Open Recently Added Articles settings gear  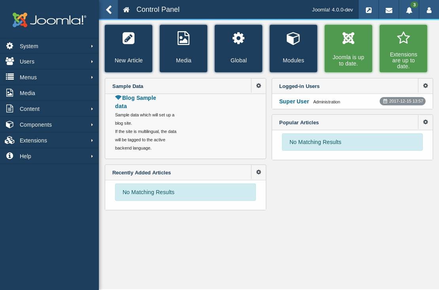pyautogui.click(x=259, y=172)
